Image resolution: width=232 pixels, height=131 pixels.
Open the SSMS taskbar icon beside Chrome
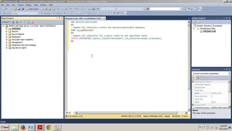[57, 127]
